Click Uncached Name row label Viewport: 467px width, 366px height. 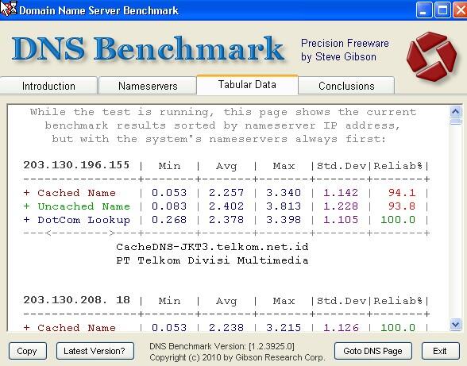click(83, 206)
